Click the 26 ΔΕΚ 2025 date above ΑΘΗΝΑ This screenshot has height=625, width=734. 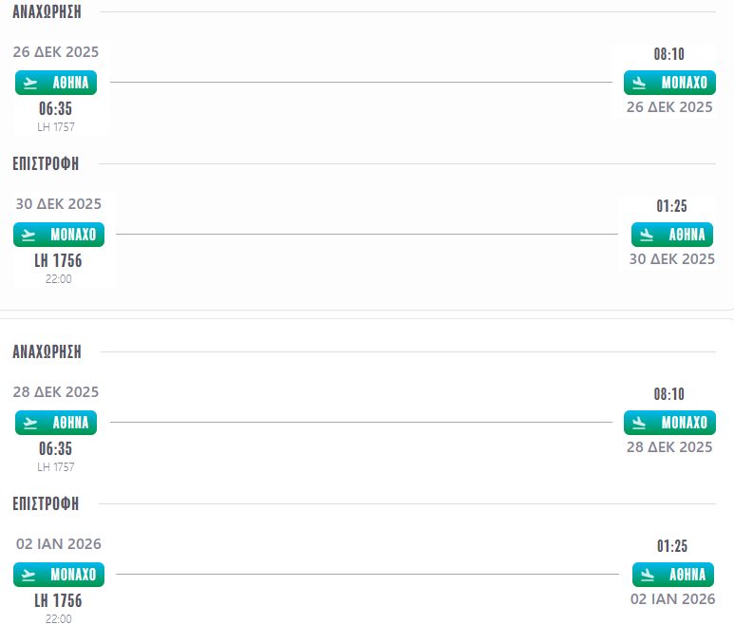[56, 52]
